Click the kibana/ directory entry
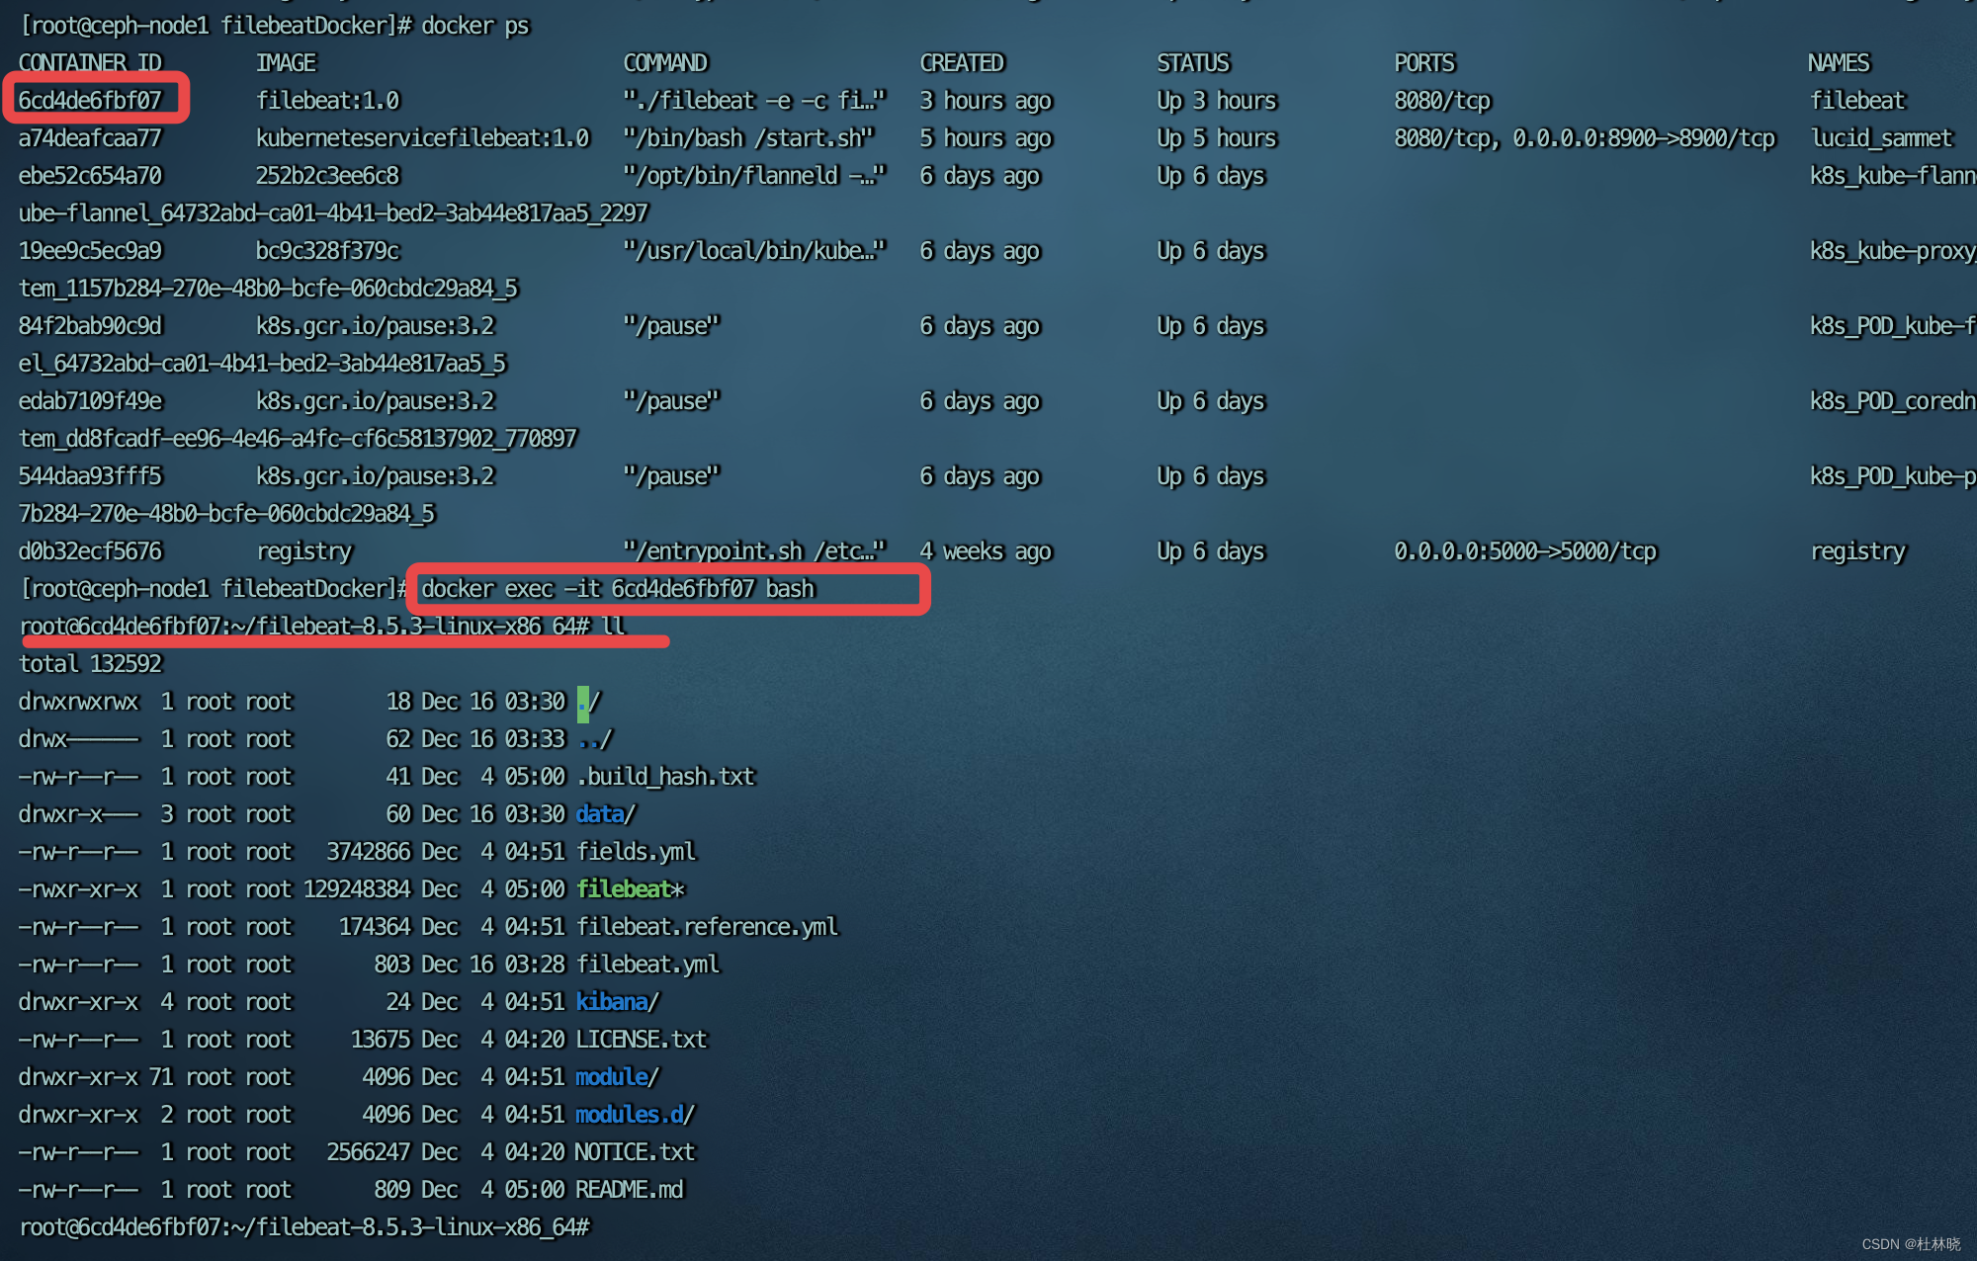Image resolution: width=1977 pixels, height=1261 pixels. tap(618, 1001)
